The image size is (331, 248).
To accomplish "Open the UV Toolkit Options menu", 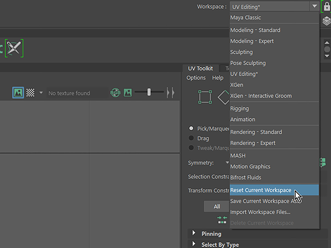I will point(196,78).
